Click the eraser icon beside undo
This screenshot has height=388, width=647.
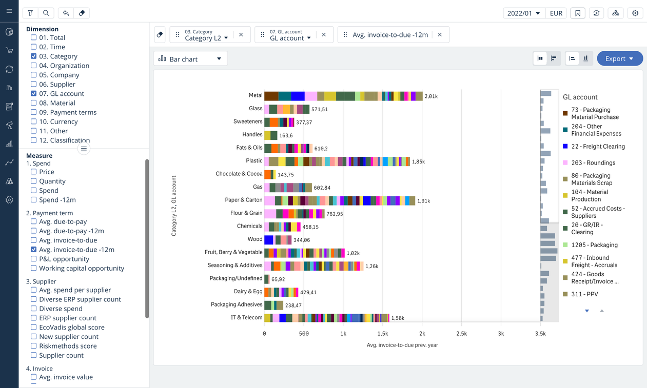coord(82,13)
